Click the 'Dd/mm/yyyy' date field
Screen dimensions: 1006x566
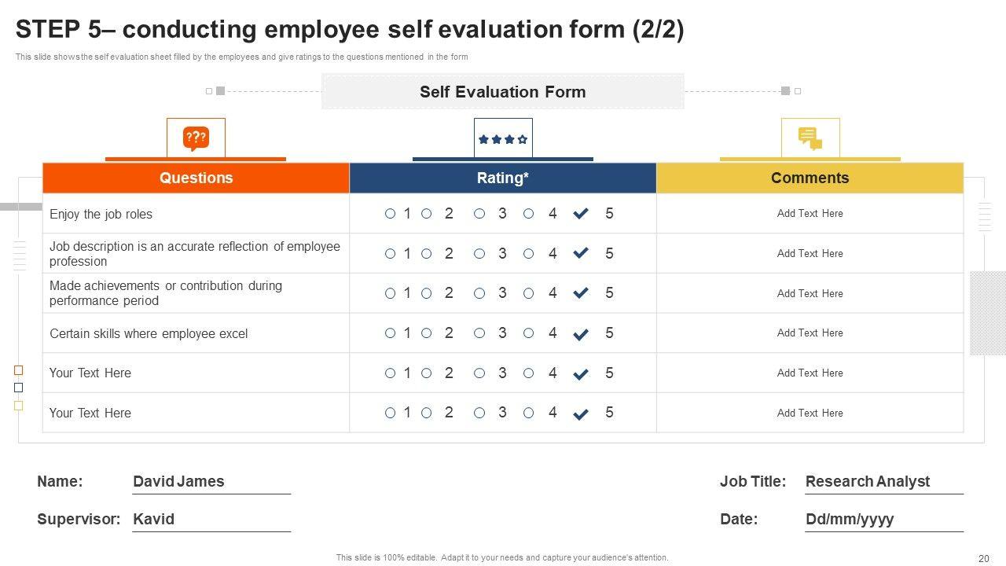(x=850, y=519)
